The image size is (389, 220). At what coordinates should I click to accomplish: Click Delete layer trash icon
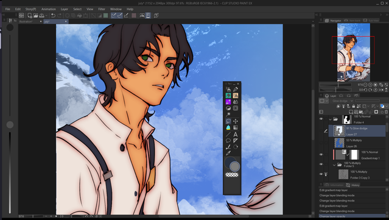click(x=386, y=112)
